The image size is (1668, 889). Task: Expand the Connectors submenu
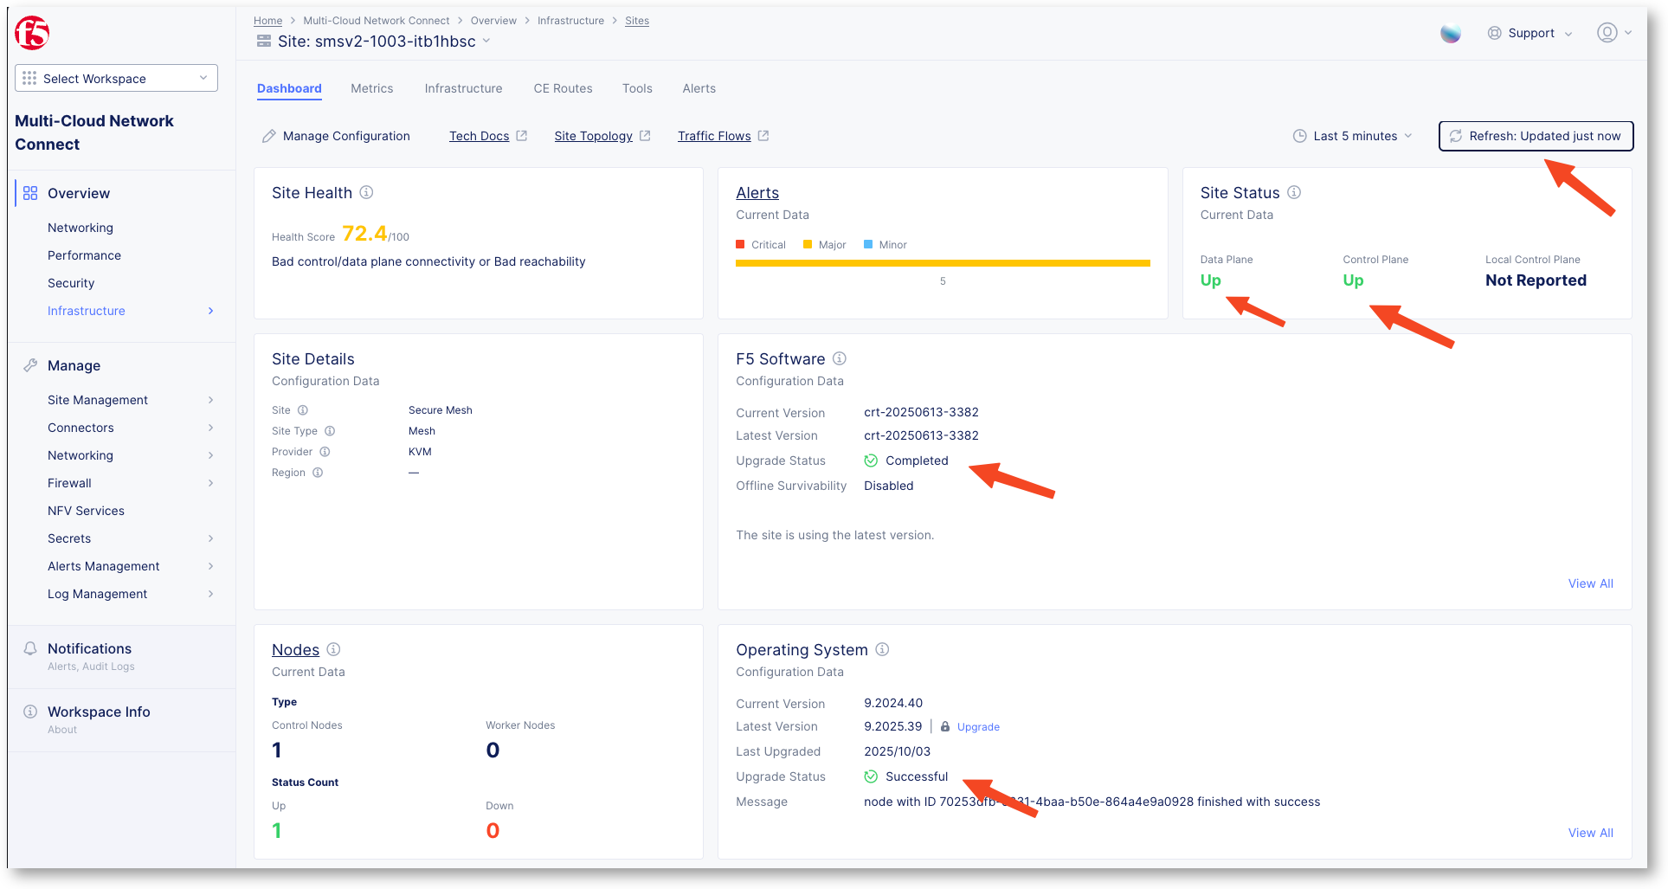(x=210, y=428)
